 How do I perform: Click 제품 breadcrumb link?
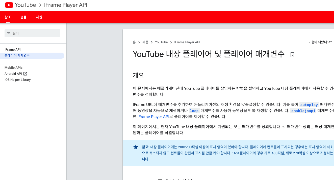pyautogui.click(x=145, y=42)
